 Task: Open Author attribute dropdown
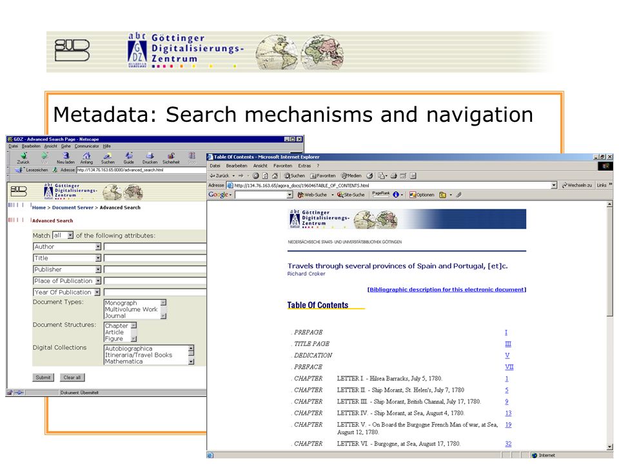pyautogui.click(x=98, y=247)
